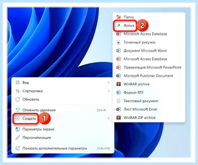
Task: Click the folder icon next to Папку
Action: click(x=118, y=17)
